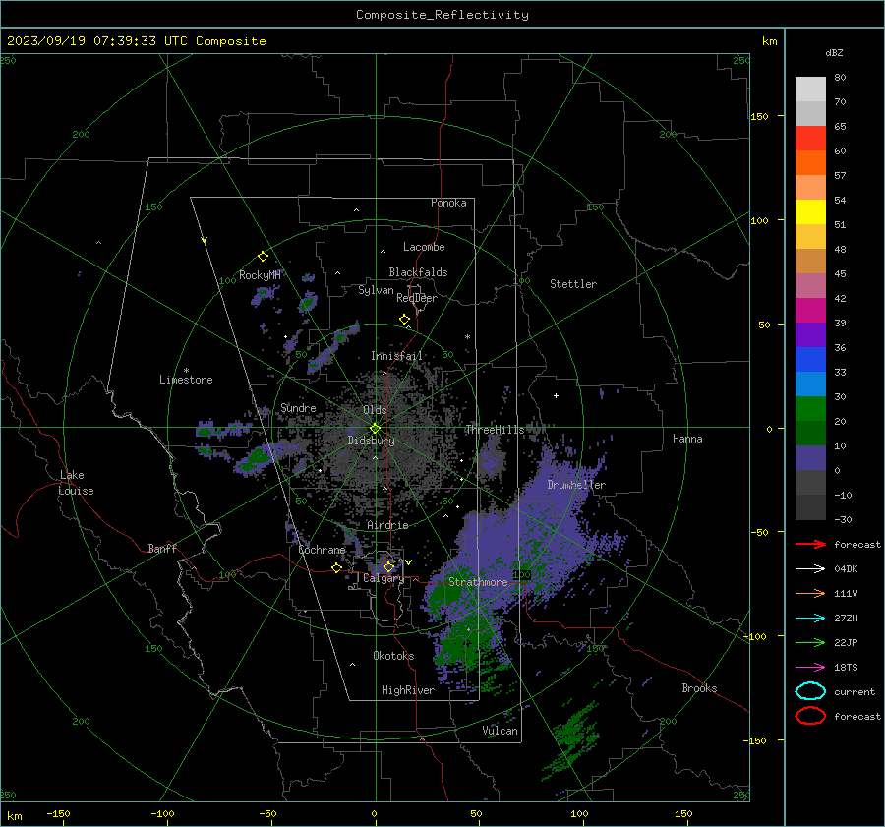
Task: Click the Brooks city label
Action: (x=699, y=688)
